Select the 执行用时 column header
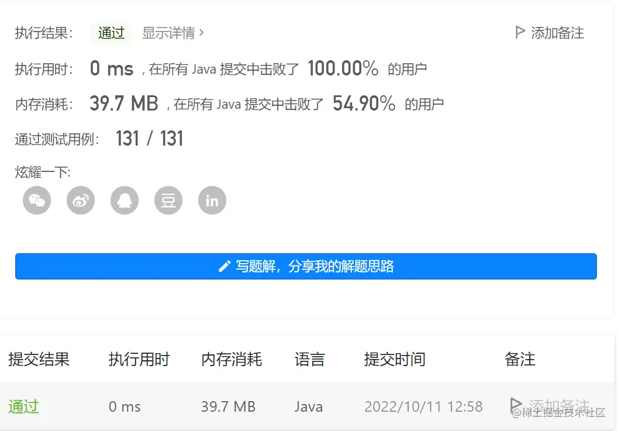 click(x=139, y=360)
